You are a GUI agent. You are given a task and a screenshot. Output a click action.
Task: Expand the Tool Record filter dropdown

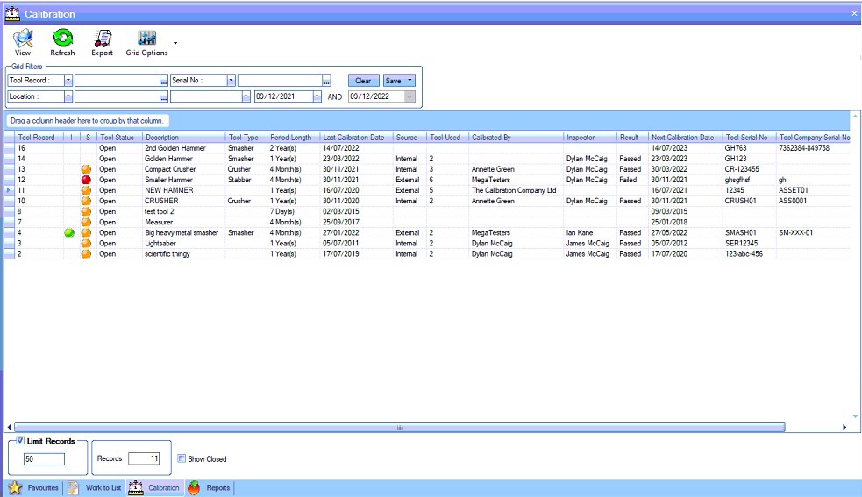pyautogui.click(x=68, y=81)
